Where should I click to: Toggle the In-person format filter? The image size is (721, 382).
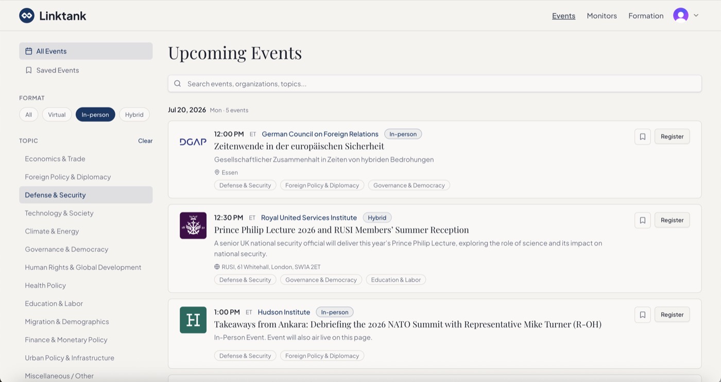(x=95, y=114)
